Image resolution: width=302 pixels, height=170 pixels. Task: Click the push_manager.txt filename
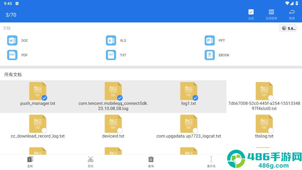(x=38, y=104)
